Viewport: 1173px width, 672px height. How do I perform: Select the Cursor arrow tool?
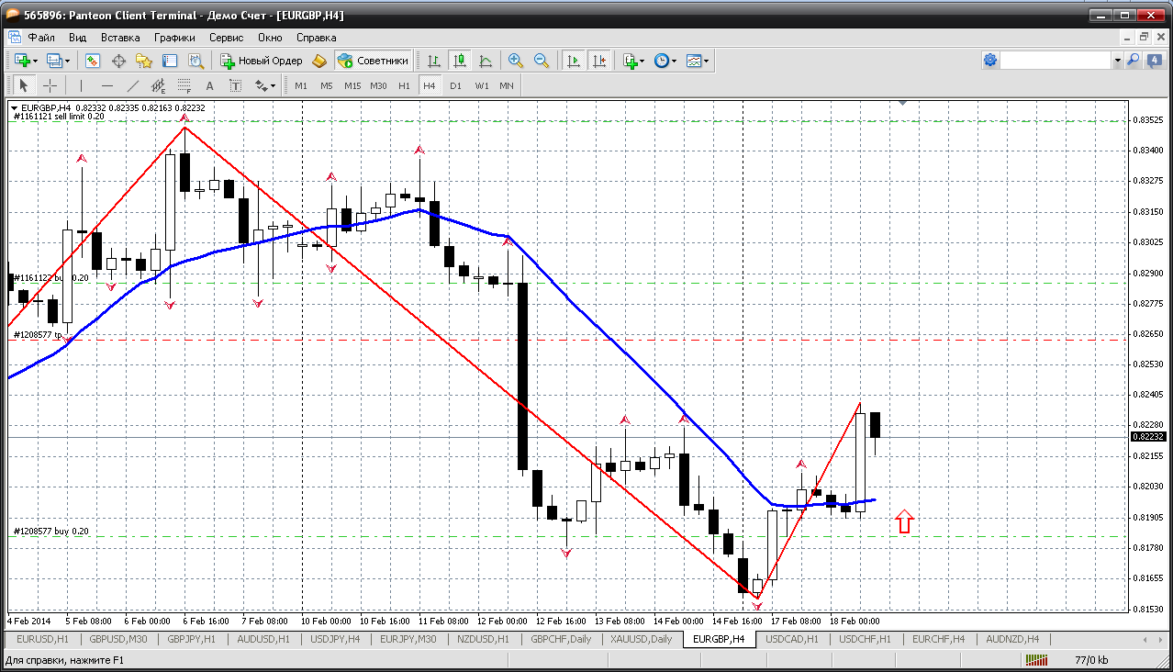[23, 85]
